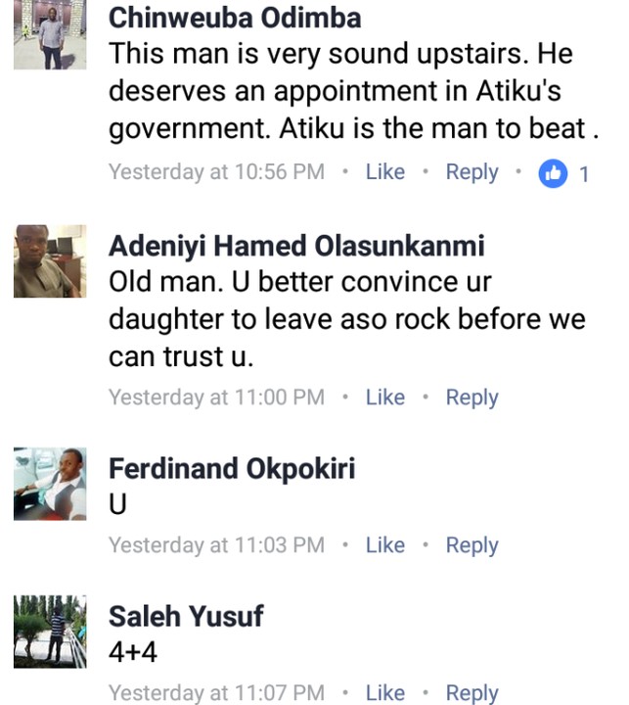
Task: Open Chinweuba Odimba's profile picture
Action: point(47,37)
